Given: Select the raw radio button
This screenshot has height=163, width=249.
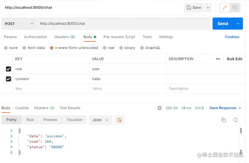Looking at the screenshot, I should tap(105, 48).
